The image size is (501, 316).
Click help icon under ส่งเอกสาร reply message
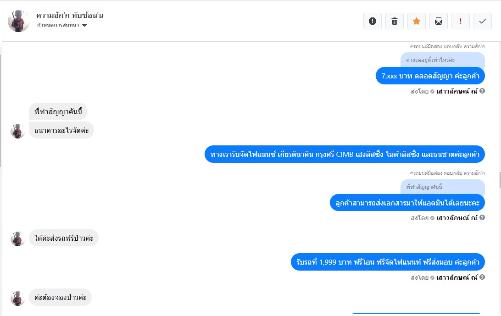pos(482,217)
